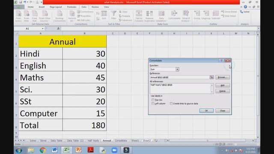Open the Review tab
The width and height of the screenshot is (274, 154).
[x=95, y=7]
